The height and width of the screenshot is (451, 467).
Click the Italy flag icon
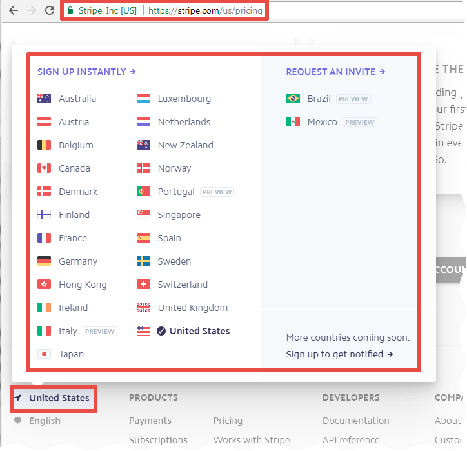coord(44,330)
